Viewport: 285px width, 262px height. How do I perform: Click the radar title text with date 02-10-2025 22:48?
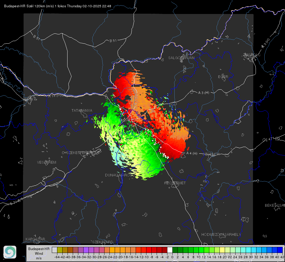point(58,6)
